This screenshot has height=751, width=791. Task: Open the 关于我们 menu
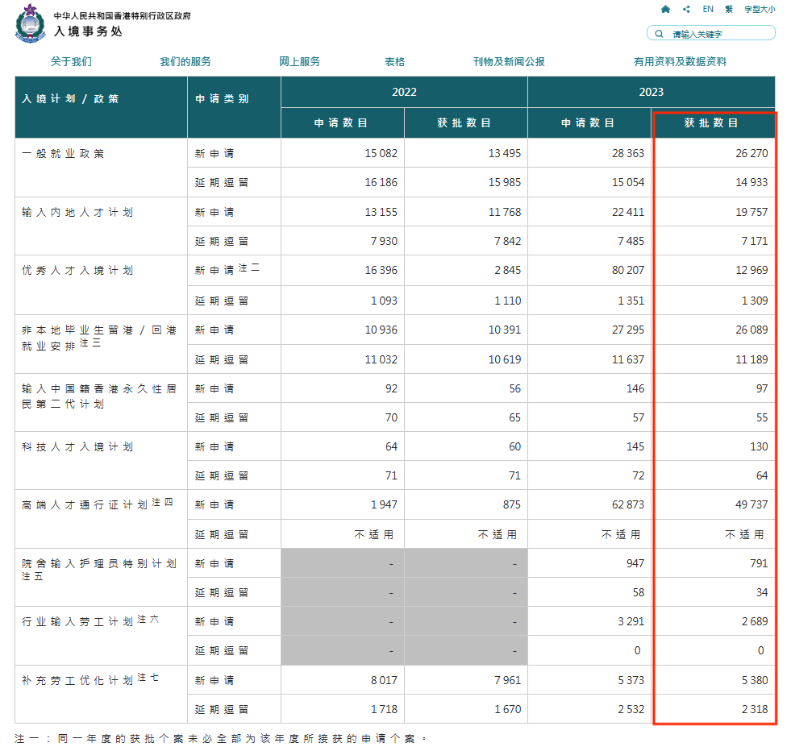(x=71, y=61)
